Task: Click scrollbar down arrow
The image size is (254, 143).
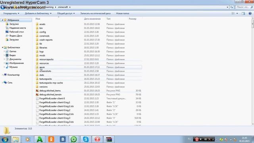Action: (x=252, y=124)
